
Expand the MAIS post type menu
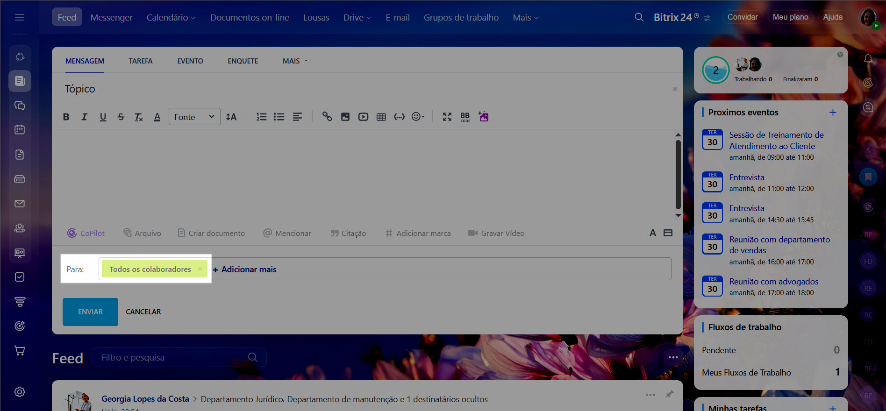click(295, 61)
